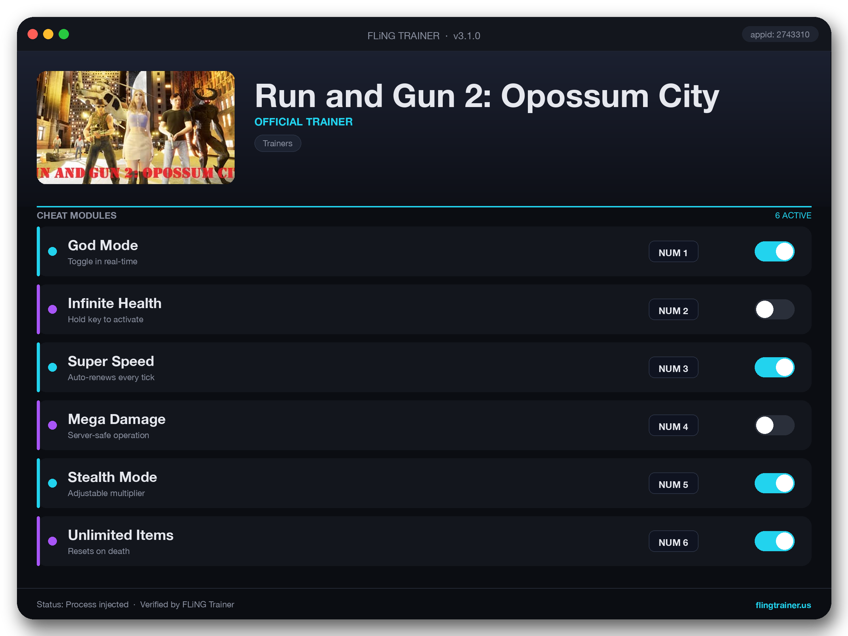Screen dimensions: 848x636
Task: Close the trainer window with the red button
Action: point(33,34)
